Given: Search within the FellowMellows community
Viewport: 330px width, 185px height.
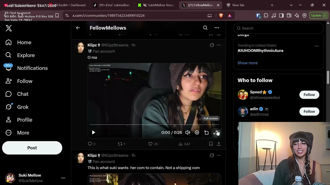Looking at the screenshot, I should [x=205, y=28].
